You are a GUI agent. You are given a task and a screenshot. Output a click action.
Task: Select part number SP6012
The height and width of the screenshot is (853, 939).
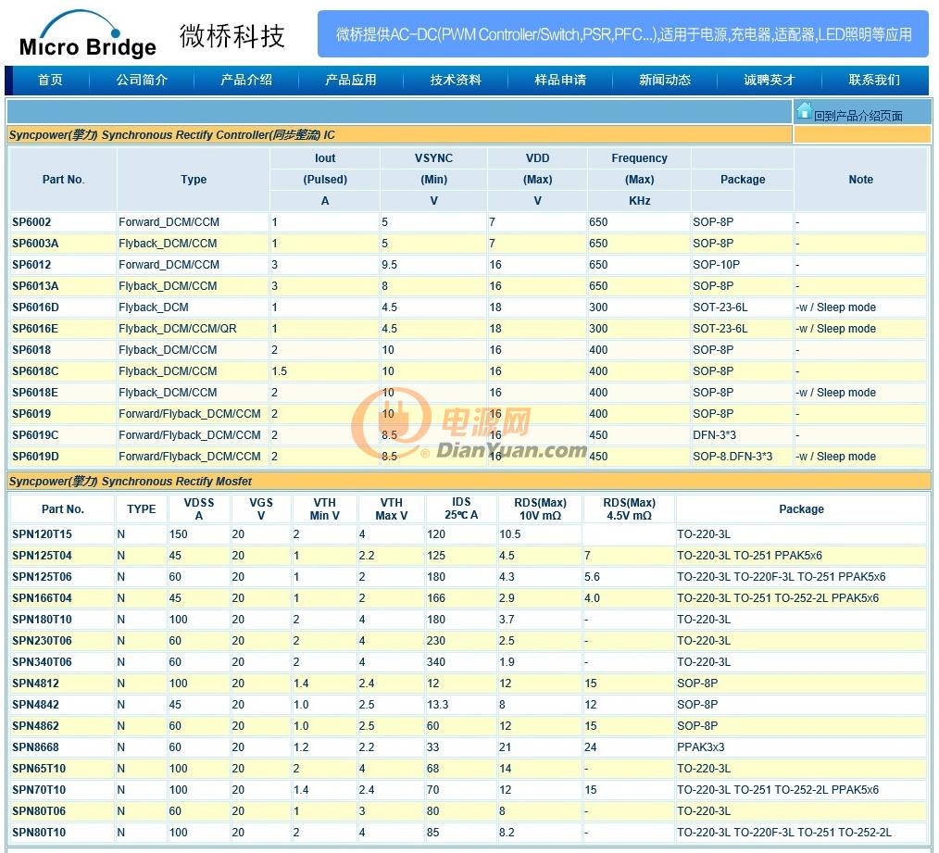[x=31, y=265]
